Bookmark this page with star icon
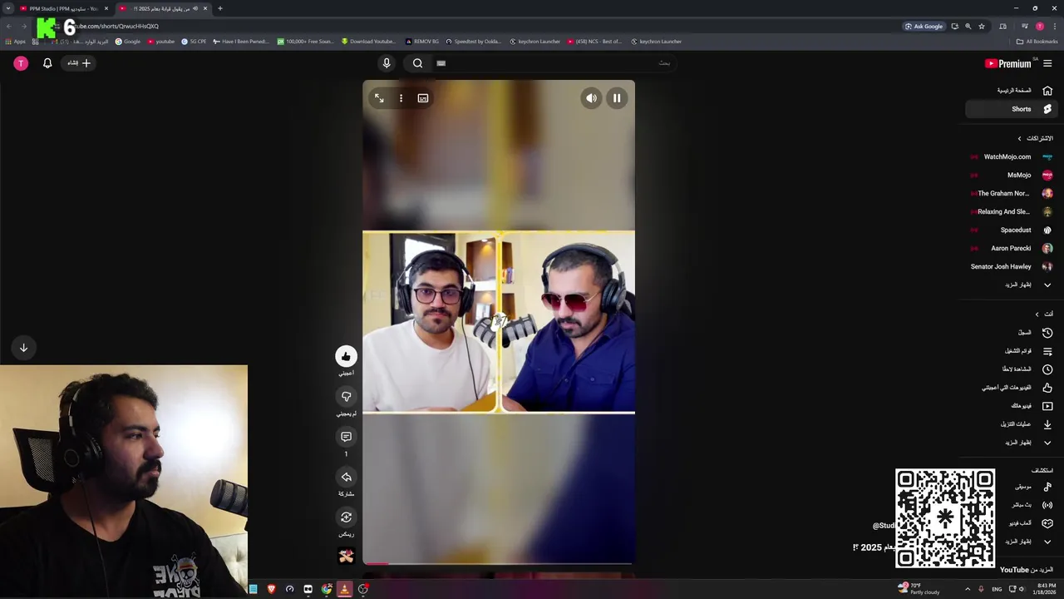Screen dimensions: 1064x599 [x=982, y=27]
